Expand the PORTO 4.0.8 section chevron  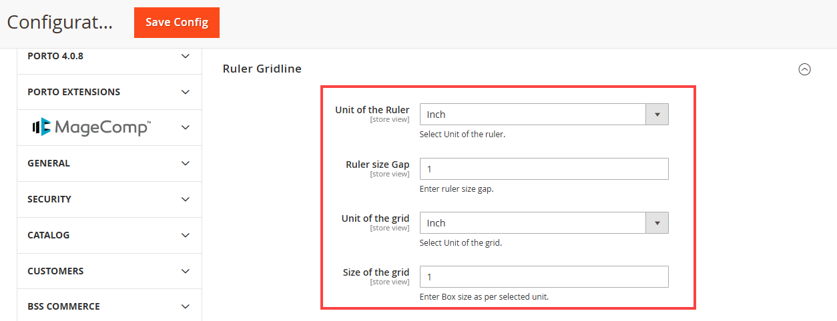186,57
